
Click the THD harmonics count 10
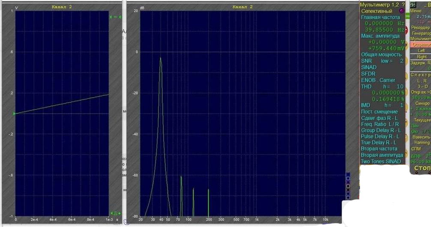(400, 87)
